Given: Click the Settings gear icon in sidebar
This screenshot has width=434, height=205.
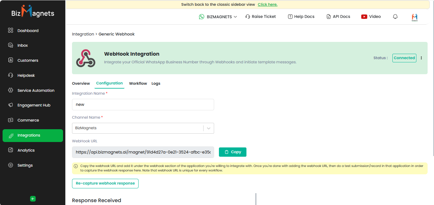Looking at the screenshot, I should (x=11, y=165).
